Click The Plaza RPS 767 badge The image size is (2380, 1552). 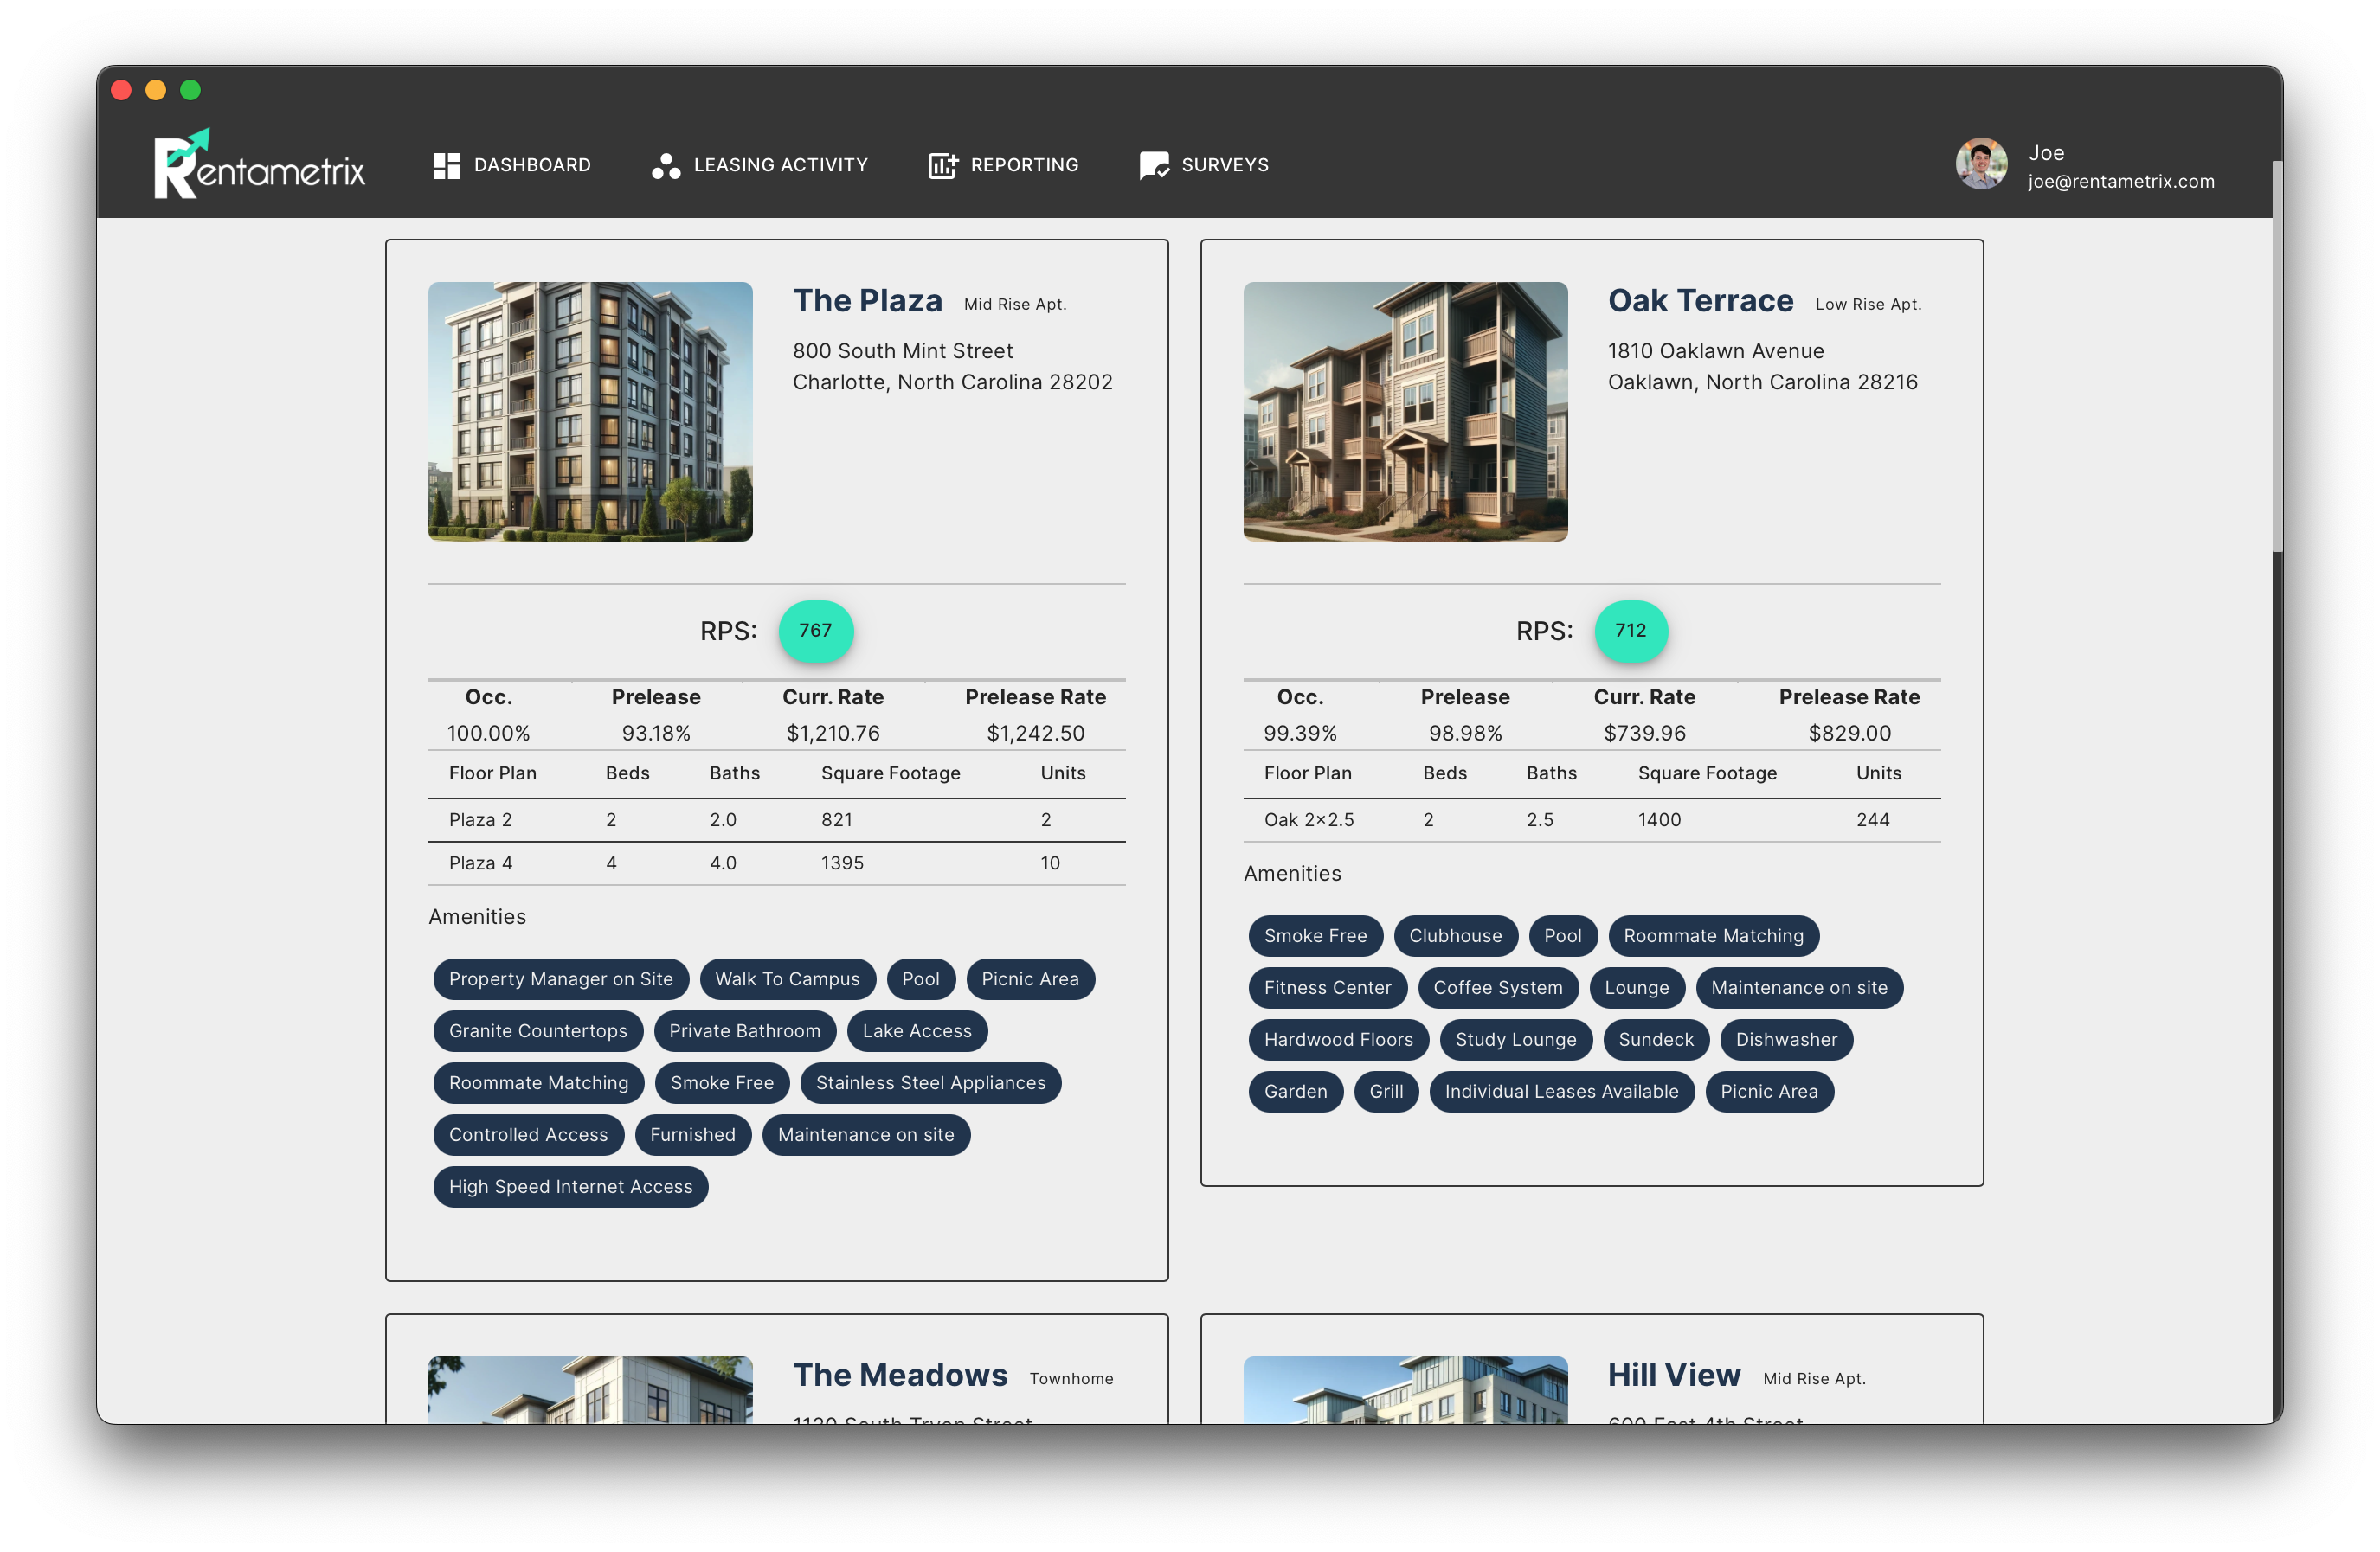(815, 631)
